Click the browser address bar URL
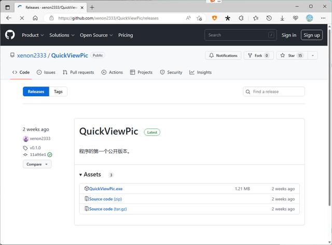The width and height of the screenshot is (332, 245). tap(108, 18)
